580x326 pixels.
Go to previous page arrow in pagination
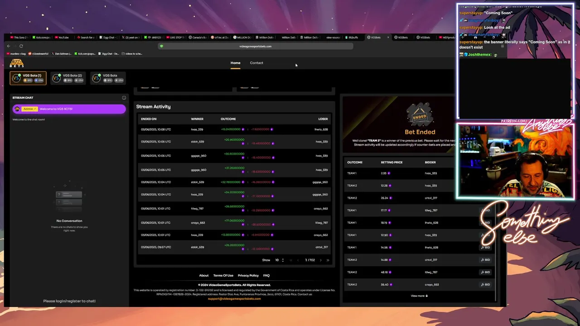tap(298, 260)
